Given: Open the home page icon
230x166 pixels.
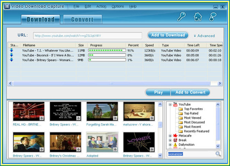Looking at the screenshot, I should 198,17.
